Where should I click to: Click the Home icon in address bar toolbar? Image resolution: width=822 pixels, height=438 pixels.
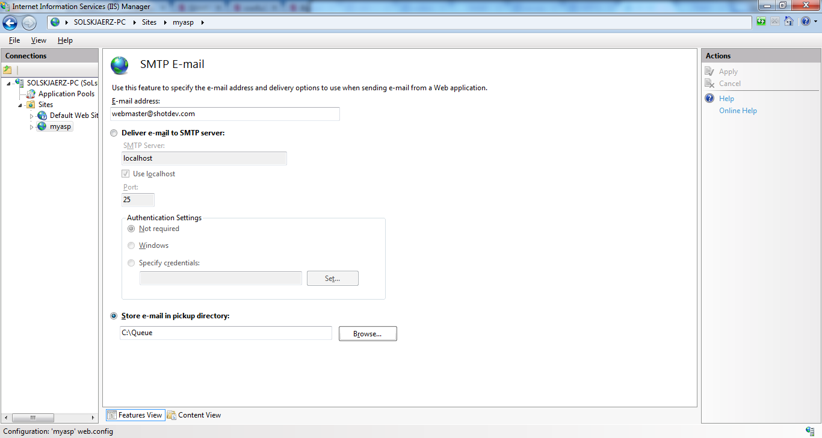coord(788,22)
